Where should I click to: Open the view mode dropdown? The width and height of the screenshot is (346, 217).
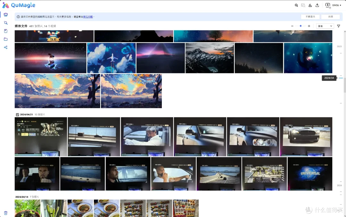(325, 26)
